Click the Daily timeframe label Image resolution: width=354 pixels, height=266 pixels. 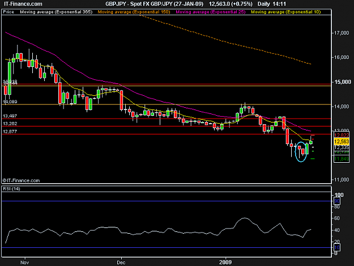click(263, 4)
